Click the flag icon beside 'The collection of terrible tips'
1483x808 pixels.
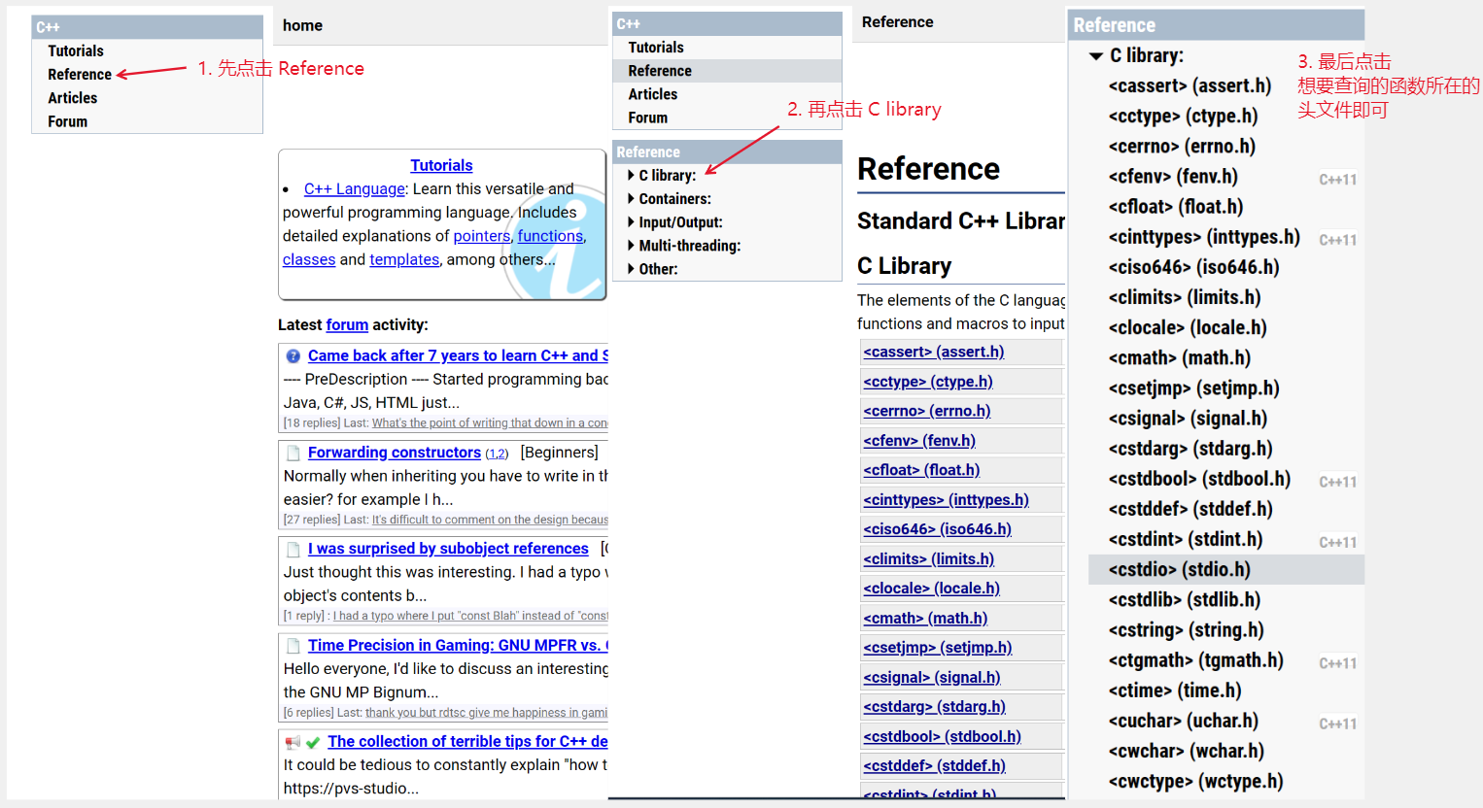point(293,743)
